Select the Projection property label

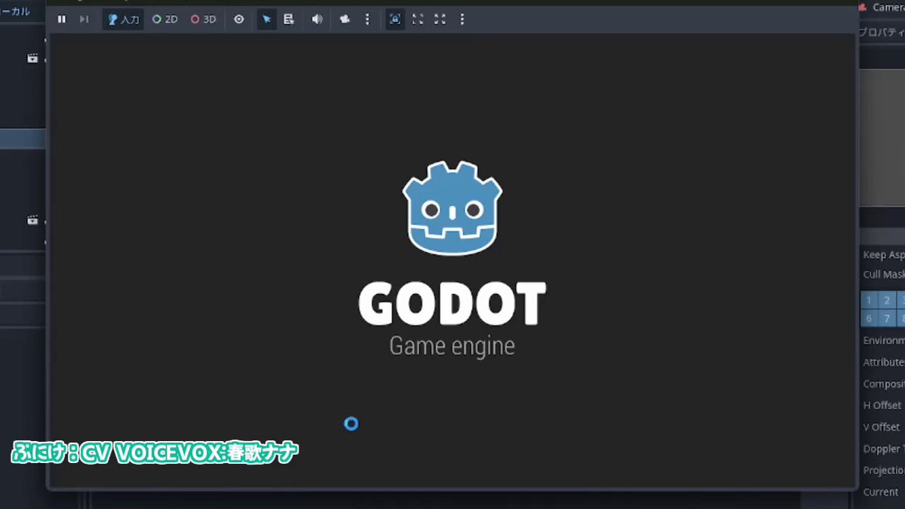tap(884, 471)
